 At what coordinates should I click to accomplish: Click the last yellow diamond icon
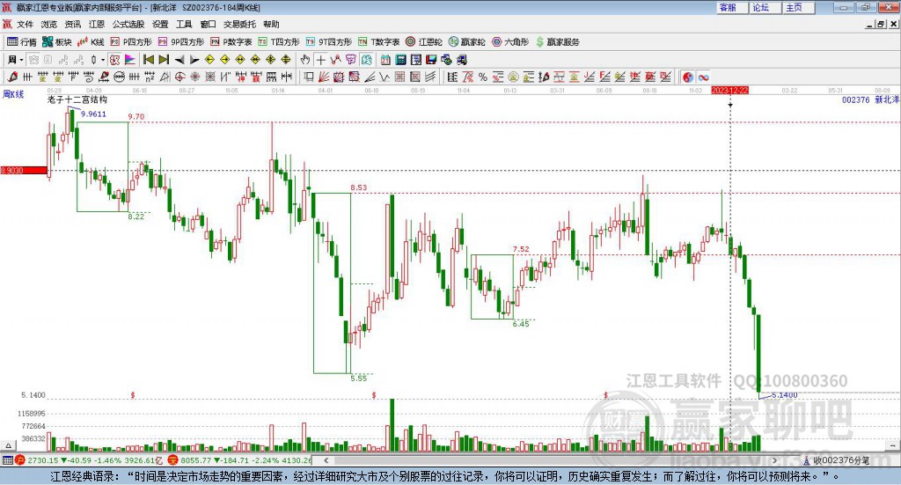tap(286, 60)
